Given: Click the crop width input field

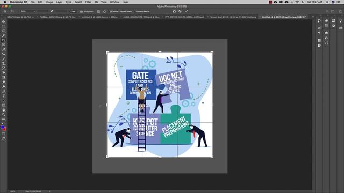Looking at the screenshot, I should (x=42, y=11).
